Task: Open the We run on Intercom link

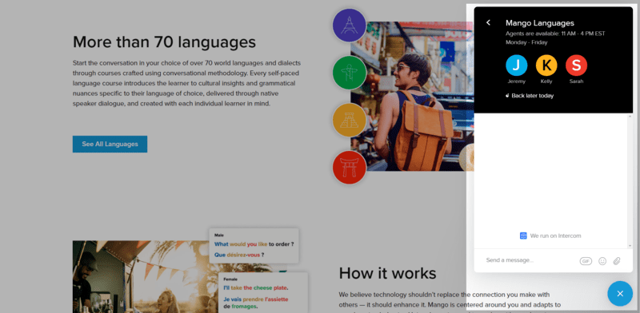Action: click(550, 236)
